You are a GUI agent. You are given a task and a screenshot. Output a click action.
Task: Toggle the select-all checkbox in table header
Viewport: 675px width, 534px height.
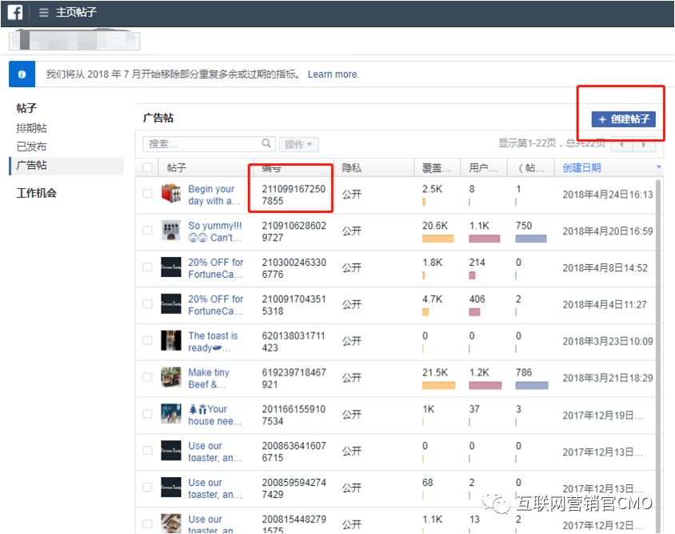(x=147, y=167)
